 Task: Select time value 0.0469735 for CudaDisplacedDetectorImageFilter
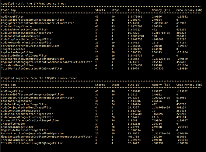[135, 40]
